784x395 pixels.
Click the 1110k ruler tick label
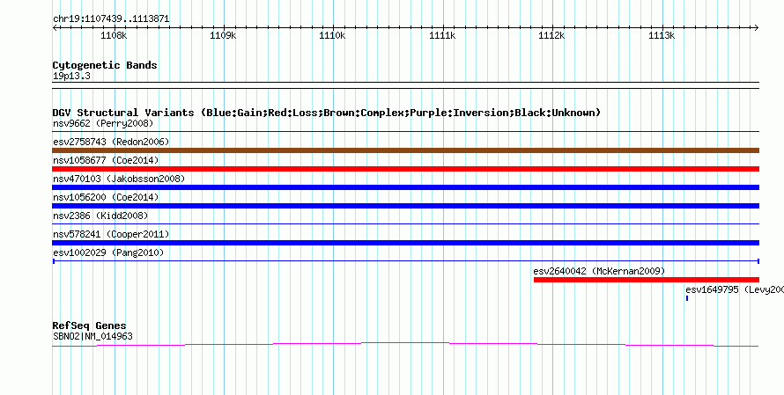pyautogui.click(x=333, y=36)
